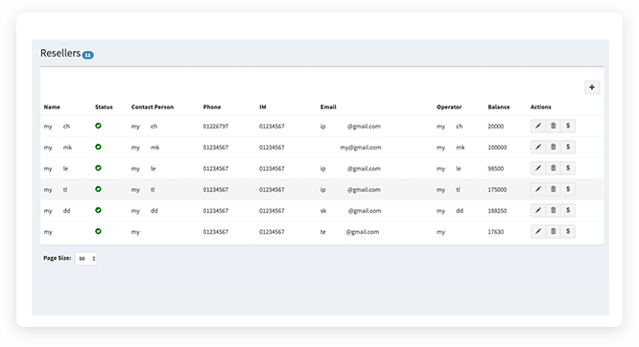
Task: Click the Contact Person column header
Action: pos(153,107)
